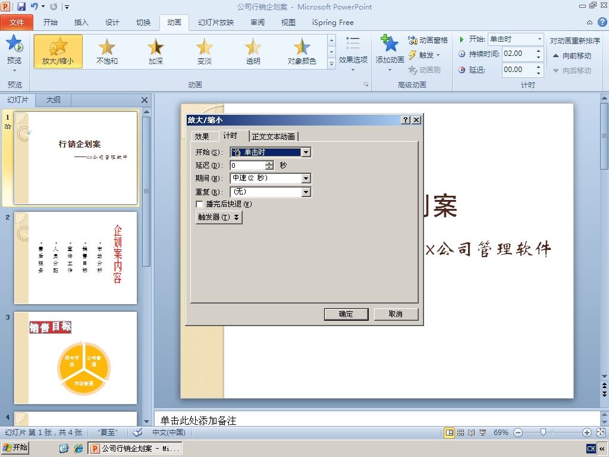Viewport: 609px width, 457px height.
Task: Open the Repeat (重复) dropdown in dialog
Action: point(306,192)
